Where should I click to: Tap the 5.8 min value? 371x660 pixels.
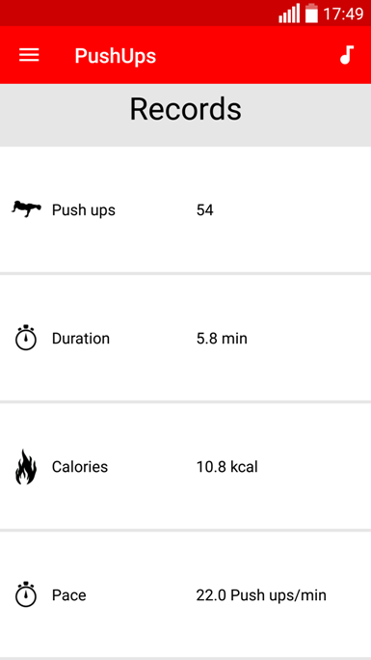click(222, 338)
